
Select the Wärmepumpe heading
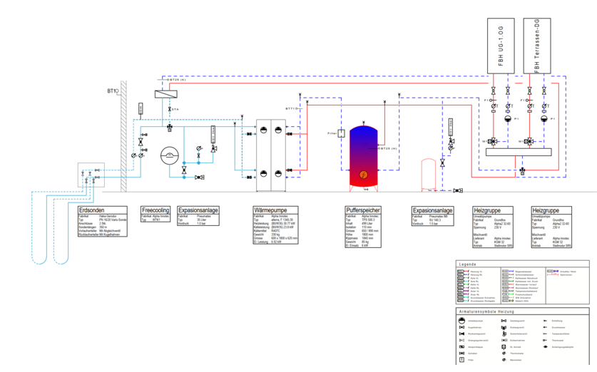tap(270, 210)
